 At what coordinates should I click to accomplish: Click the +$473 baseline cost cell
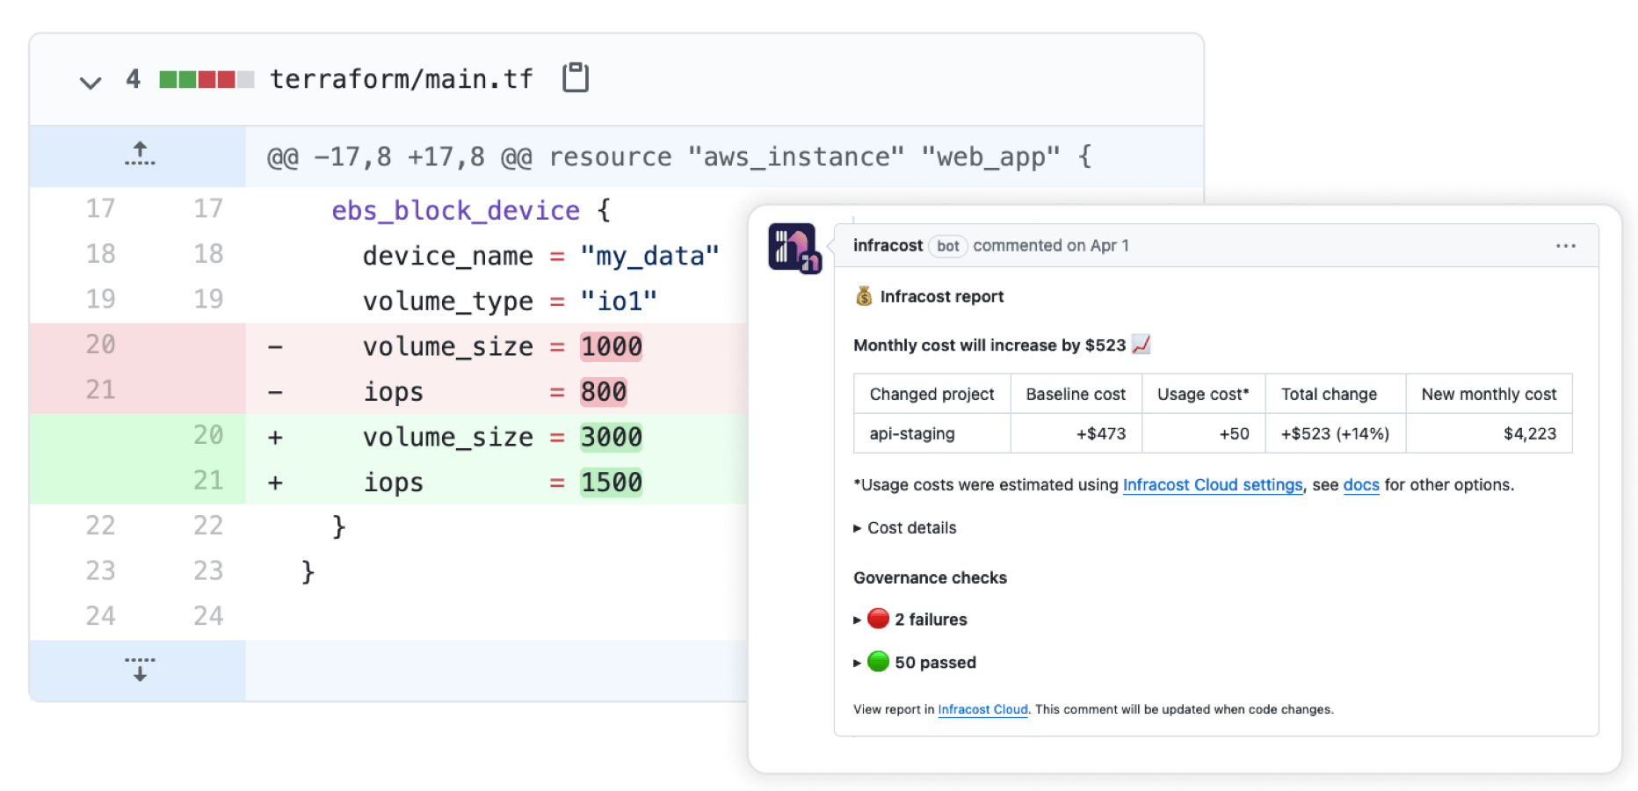[1076, 433]
